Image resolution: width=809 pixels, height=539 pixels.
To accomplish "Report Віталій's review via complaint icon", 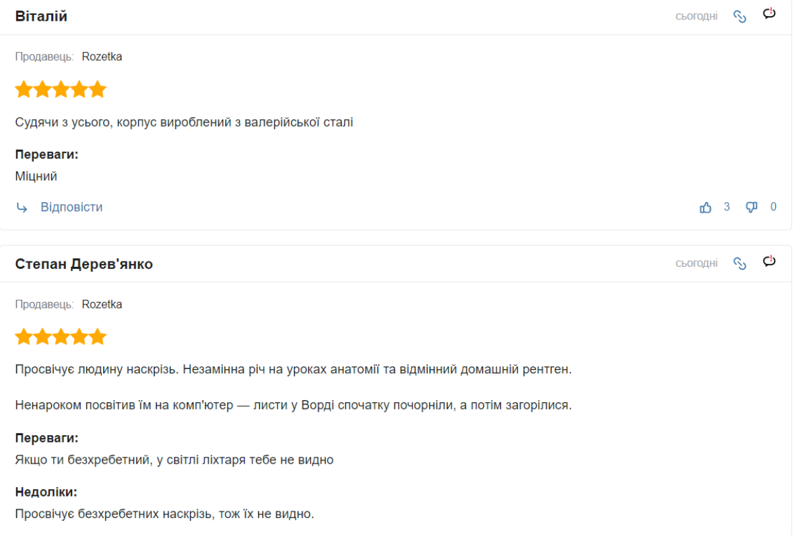I will (x=769, y=13).
